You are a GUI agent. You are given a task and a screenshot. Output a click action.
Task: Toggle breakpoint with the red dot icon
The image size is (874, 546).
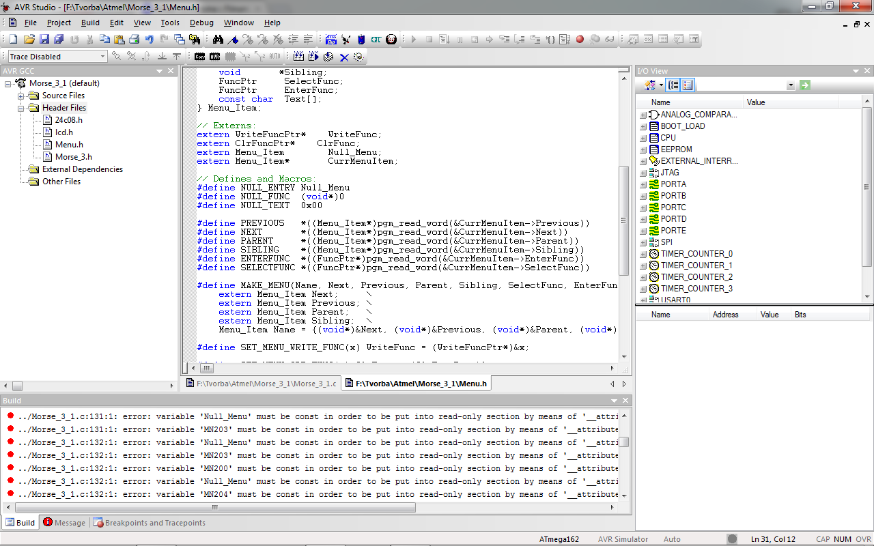click(x=580, y=39)
